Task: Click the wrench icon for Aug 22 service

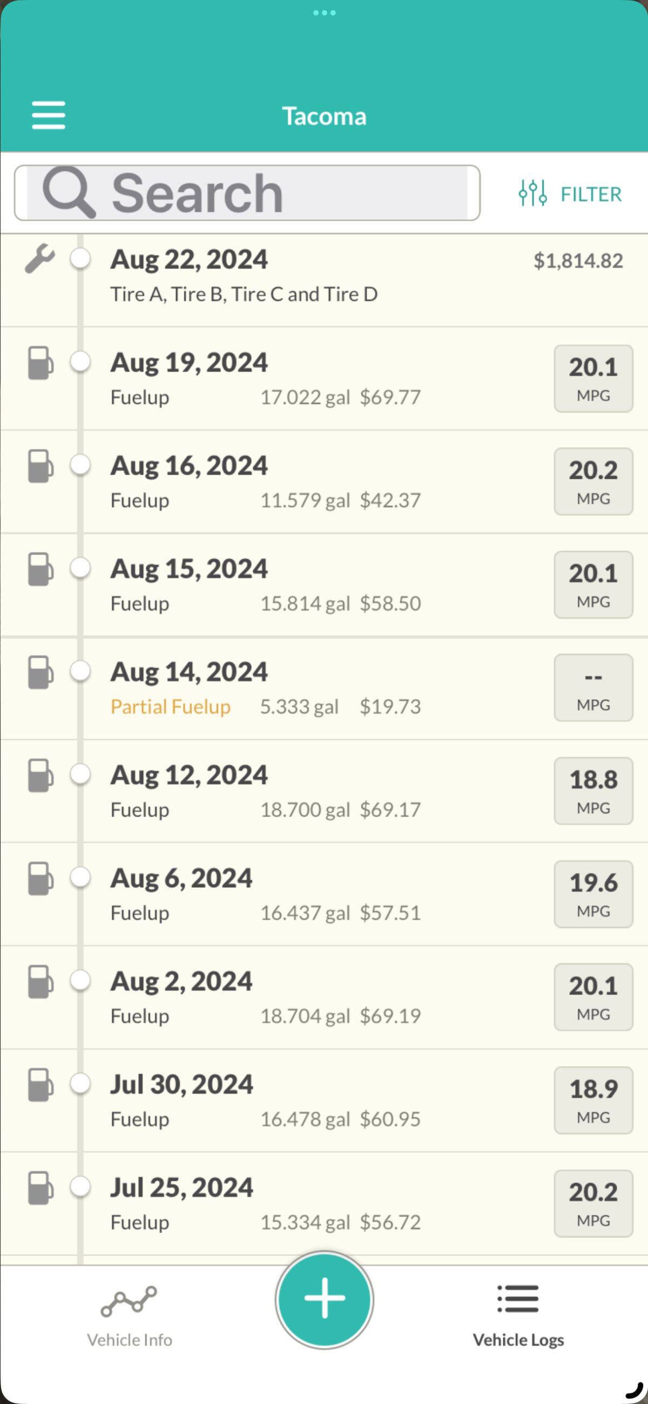Action: pos(40,258)
